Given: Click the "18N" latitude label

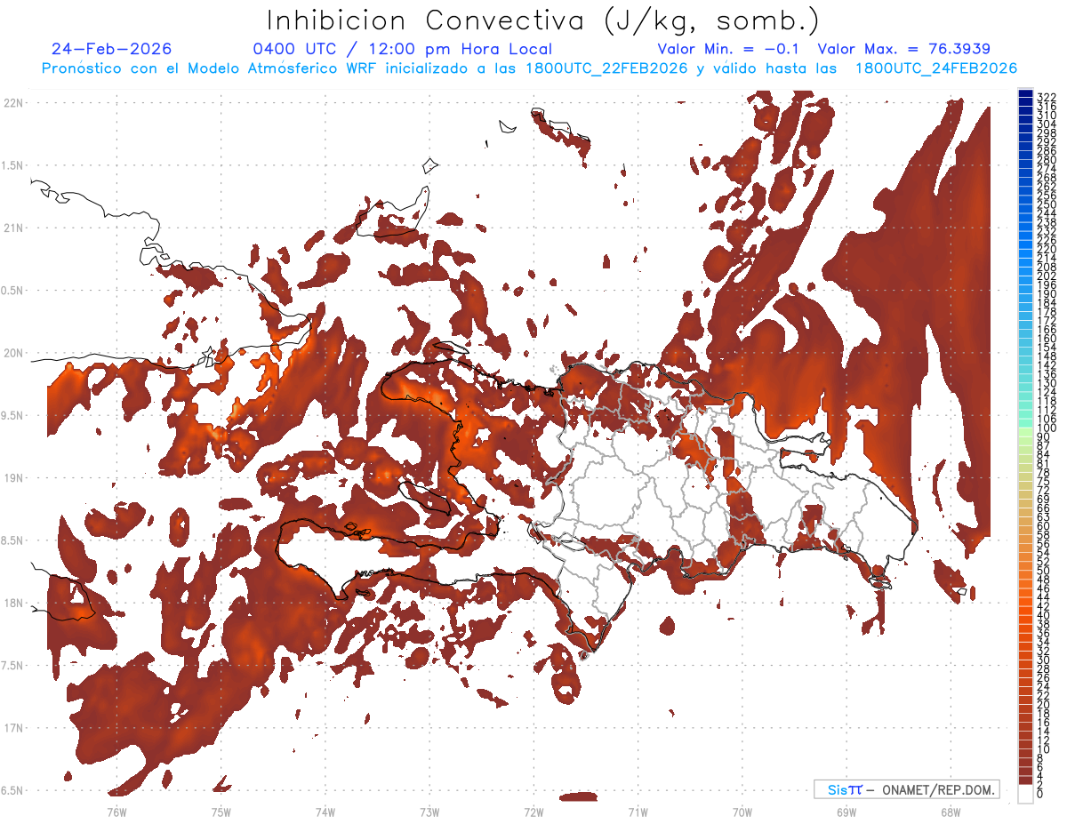Looking at the screenshot, I should point(13,603).
